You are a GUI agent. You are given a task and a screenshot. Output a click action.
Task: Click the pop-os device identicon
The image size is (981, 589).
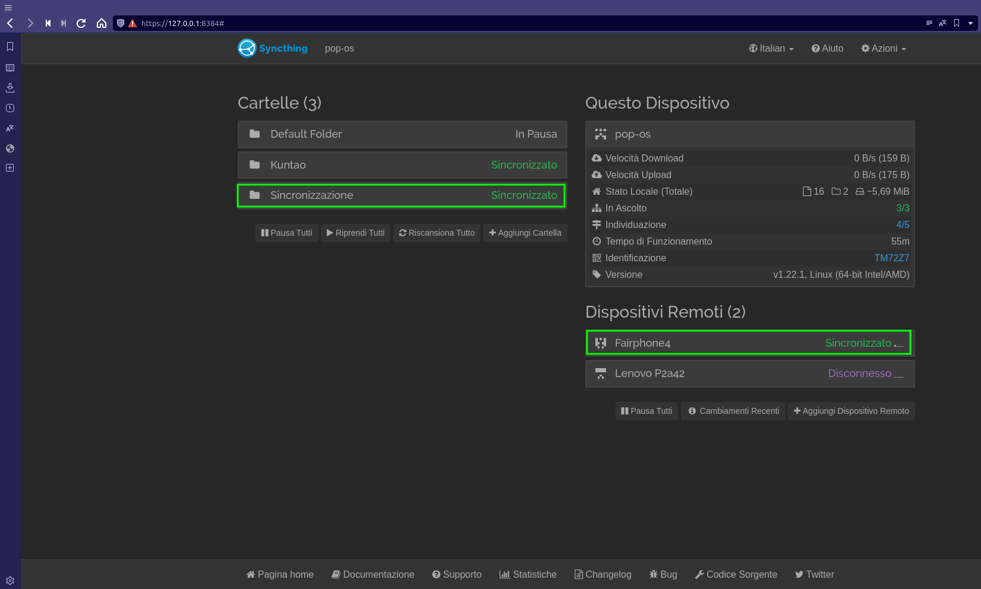[x=601, y=134]
